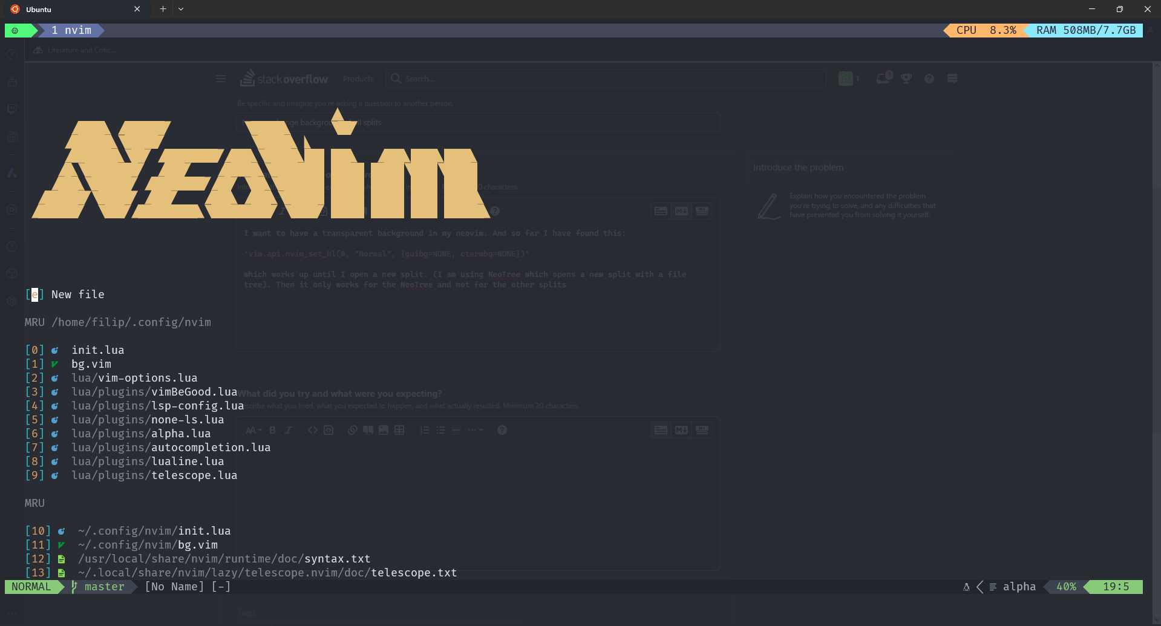Viewport: 1161px width, 626px height.
Task: Switch upper editor to Markdown mode
Action: [x=681, y=211]
